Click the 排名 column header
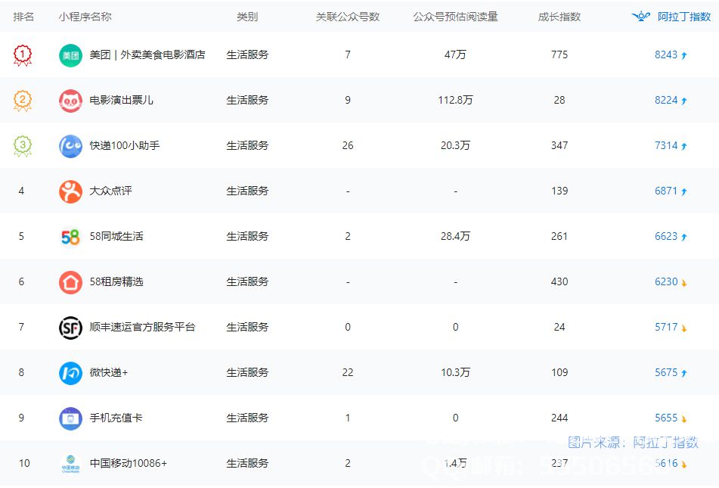719x488 pixels. [x=24, y=17]
